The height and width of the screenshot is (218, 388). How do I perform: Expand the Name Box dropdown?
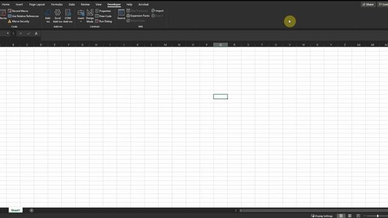click(x=8, y=33)
